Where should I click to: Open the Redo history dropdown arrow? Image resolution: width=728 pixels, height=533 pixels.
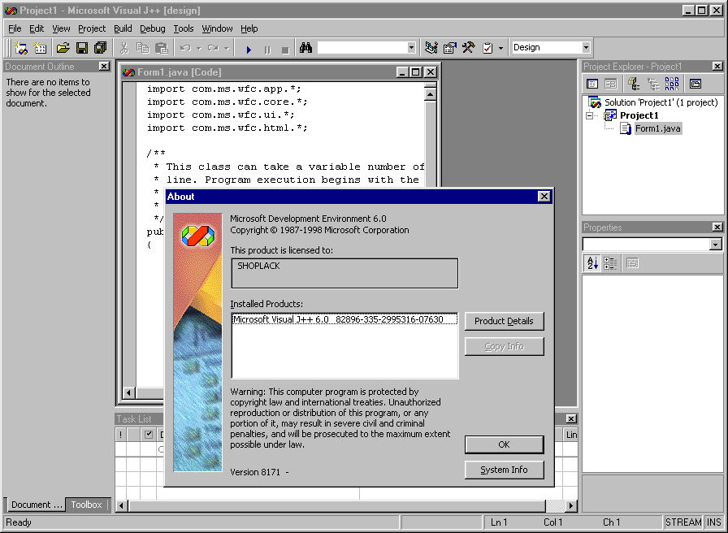[227, 48]
